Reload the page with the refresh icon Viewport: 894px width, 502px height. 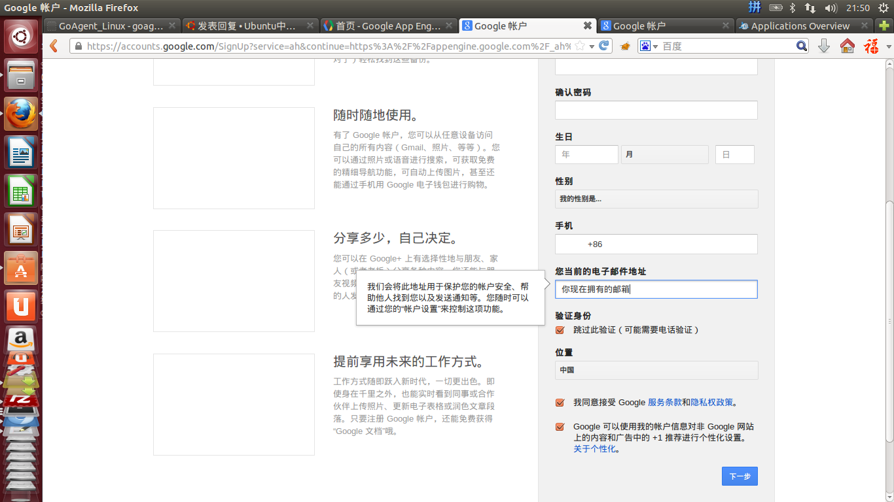point(604,46)
